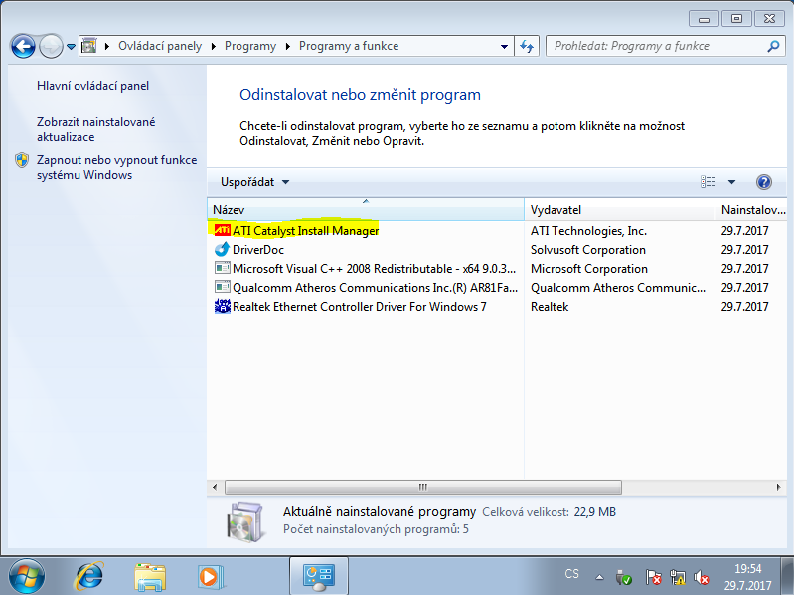Open Windows Explorer from taskbar

[x=150, y=577]
